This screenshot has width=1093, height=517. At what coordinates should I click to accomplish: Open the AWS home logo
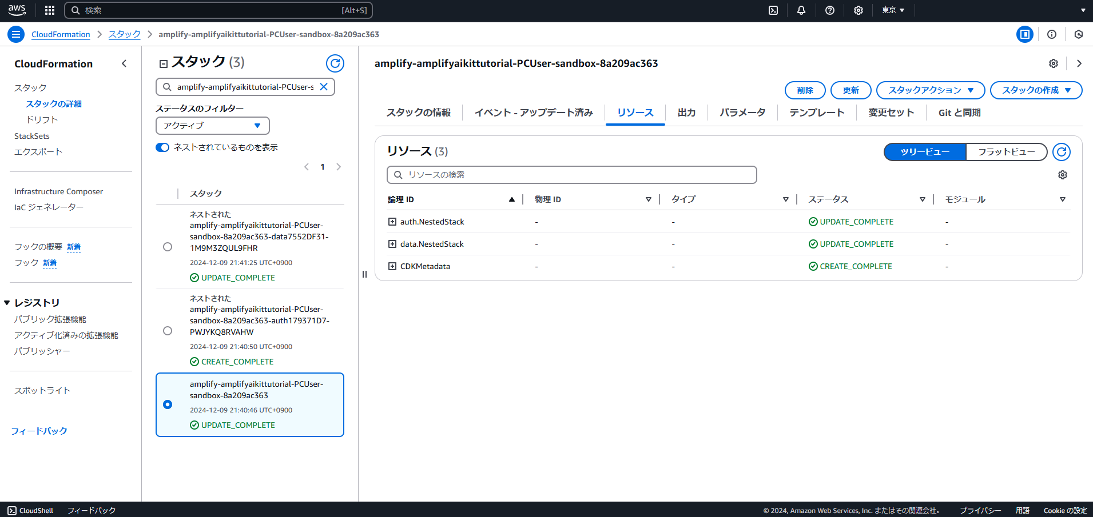coord(17,10)
